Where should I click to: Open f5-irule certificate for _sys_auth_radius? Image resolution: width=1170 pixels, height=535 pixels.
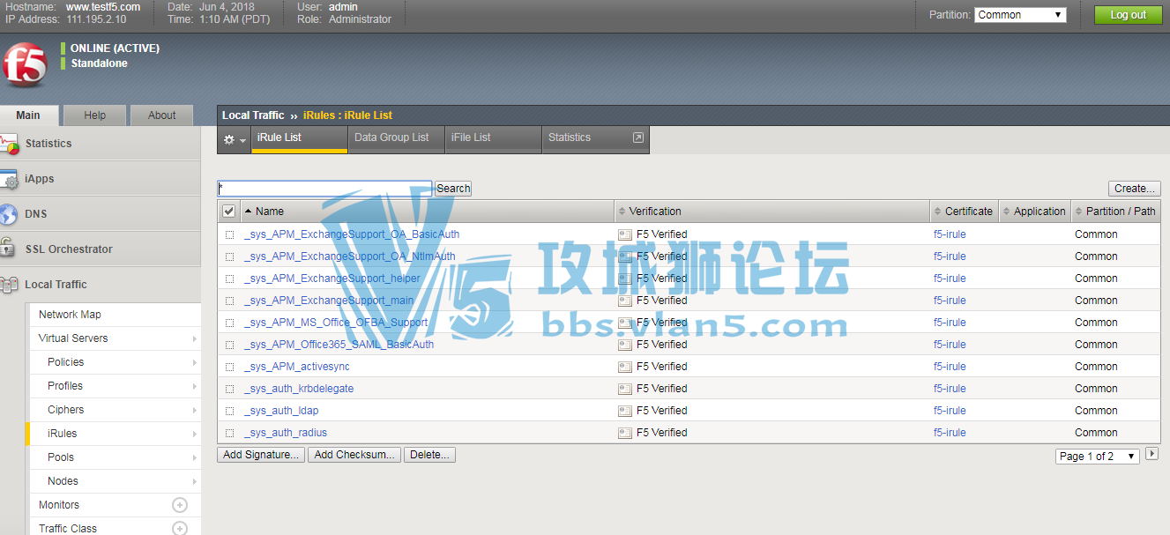pyautogui.click(x=950, y=433)
